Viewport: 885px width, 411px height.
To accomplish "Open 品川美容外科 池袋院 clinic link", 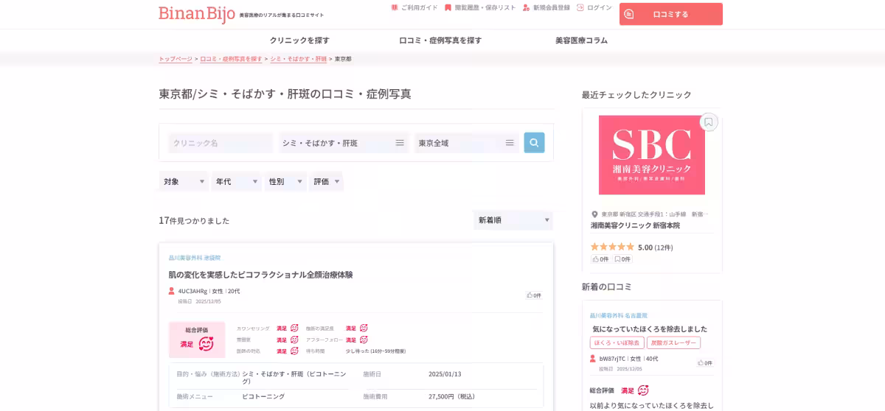I will (195, 258).
